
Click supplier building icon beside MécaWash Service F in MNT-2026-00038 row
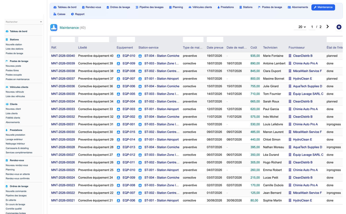(x=290, y=71)
